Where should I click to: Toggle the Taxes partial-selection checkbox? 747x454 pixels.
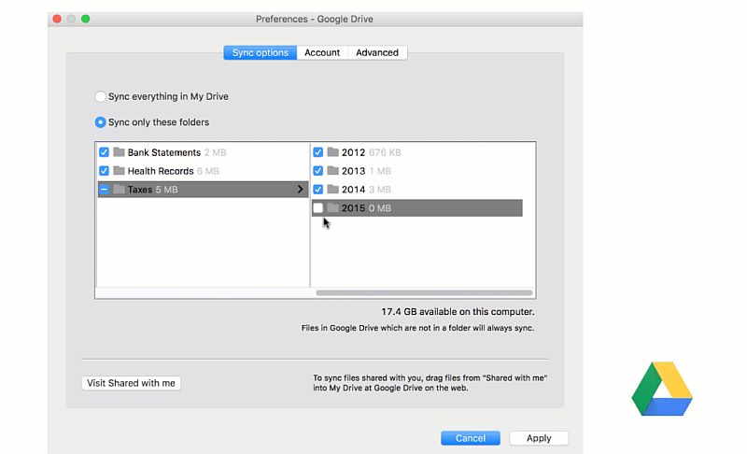[x=104, y=189]
